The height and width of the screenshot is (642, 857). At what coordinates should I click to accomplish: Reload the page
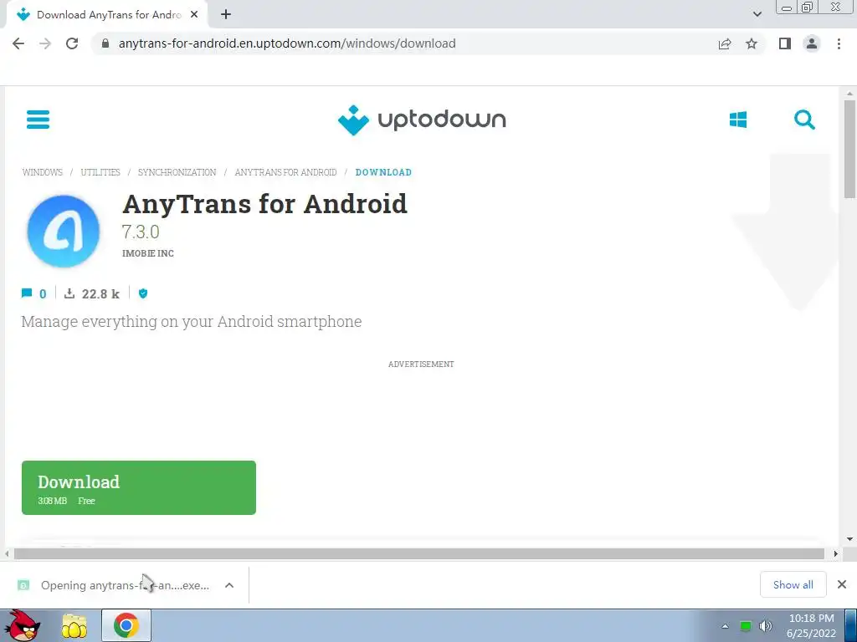pyautogui.click(x=72, y=43)
